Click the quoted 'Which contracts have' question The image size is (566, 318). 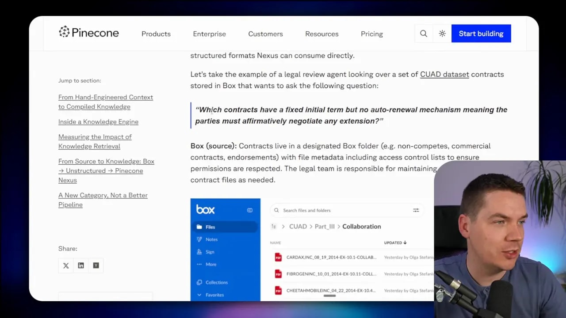click(x=351, y=115)
